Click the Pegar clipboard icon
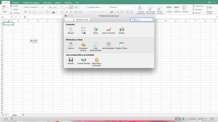218x122 pixels. 4,8
